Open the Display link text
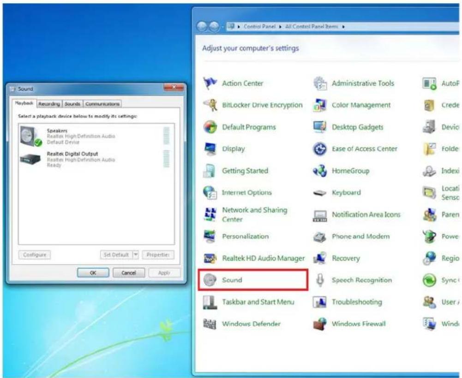 [234, 149]
